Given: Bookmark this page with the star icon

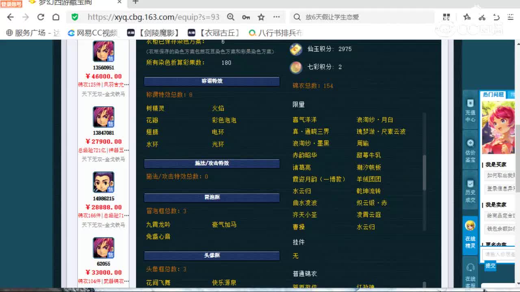Looking at the screenshot, I should click(261, 17).
